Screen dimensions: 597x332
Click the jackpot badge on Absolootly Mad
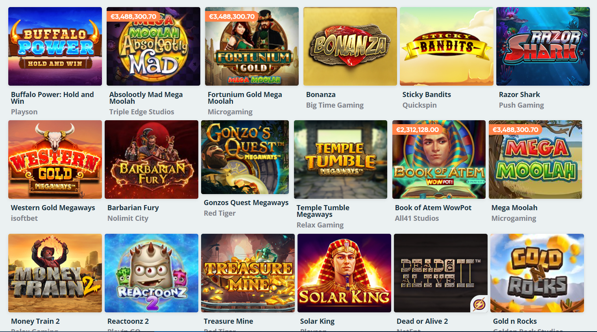133,17
